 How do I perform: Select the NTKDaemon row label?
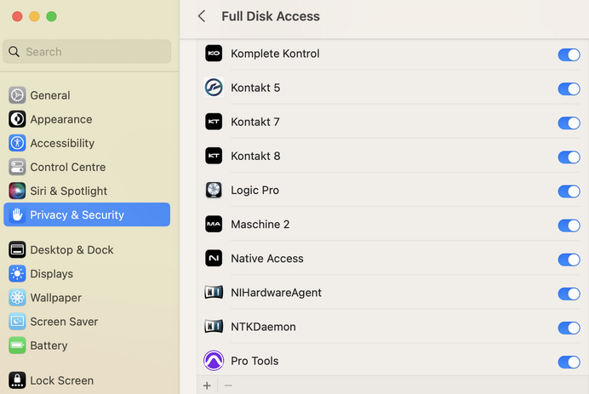(263, 327)
